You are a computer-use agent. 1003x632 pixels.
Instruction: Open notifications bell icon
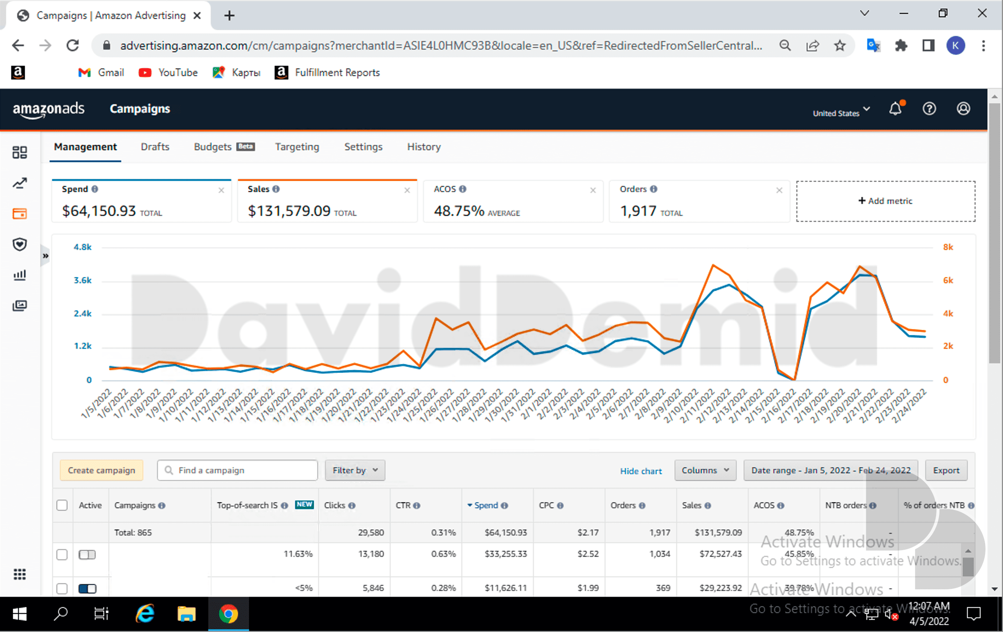click(896, 109)
